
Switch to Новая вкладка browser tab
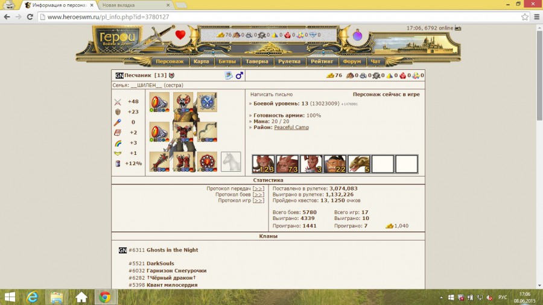click(x=135, y=5)
